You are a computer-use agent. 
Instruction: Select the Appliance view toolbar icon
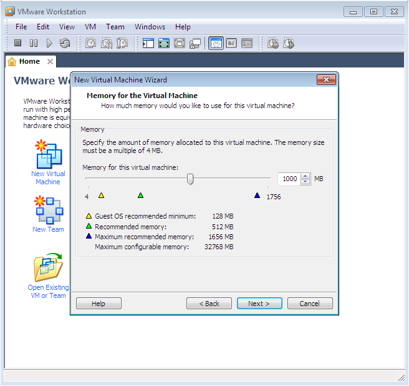(x=231, y=43)
